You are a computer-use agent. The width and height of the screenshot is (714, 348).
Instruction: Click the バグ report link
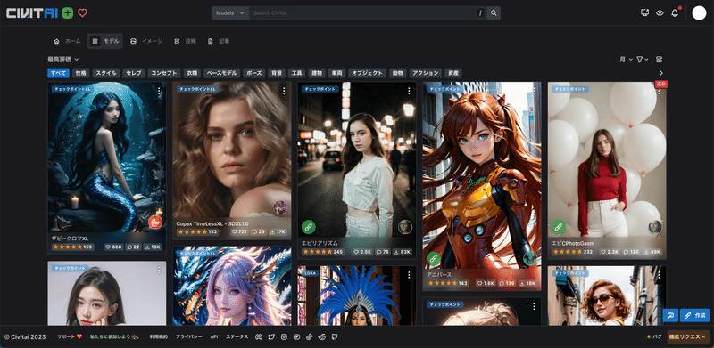pyautogui.click(x=654, y=337)
